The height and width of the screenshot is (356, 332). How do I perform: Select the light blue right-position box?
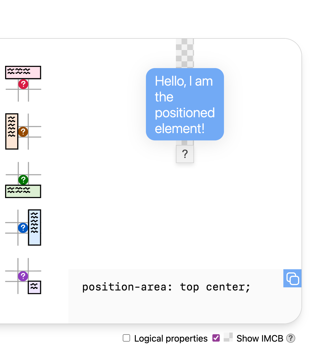click(x=35, y=227)
